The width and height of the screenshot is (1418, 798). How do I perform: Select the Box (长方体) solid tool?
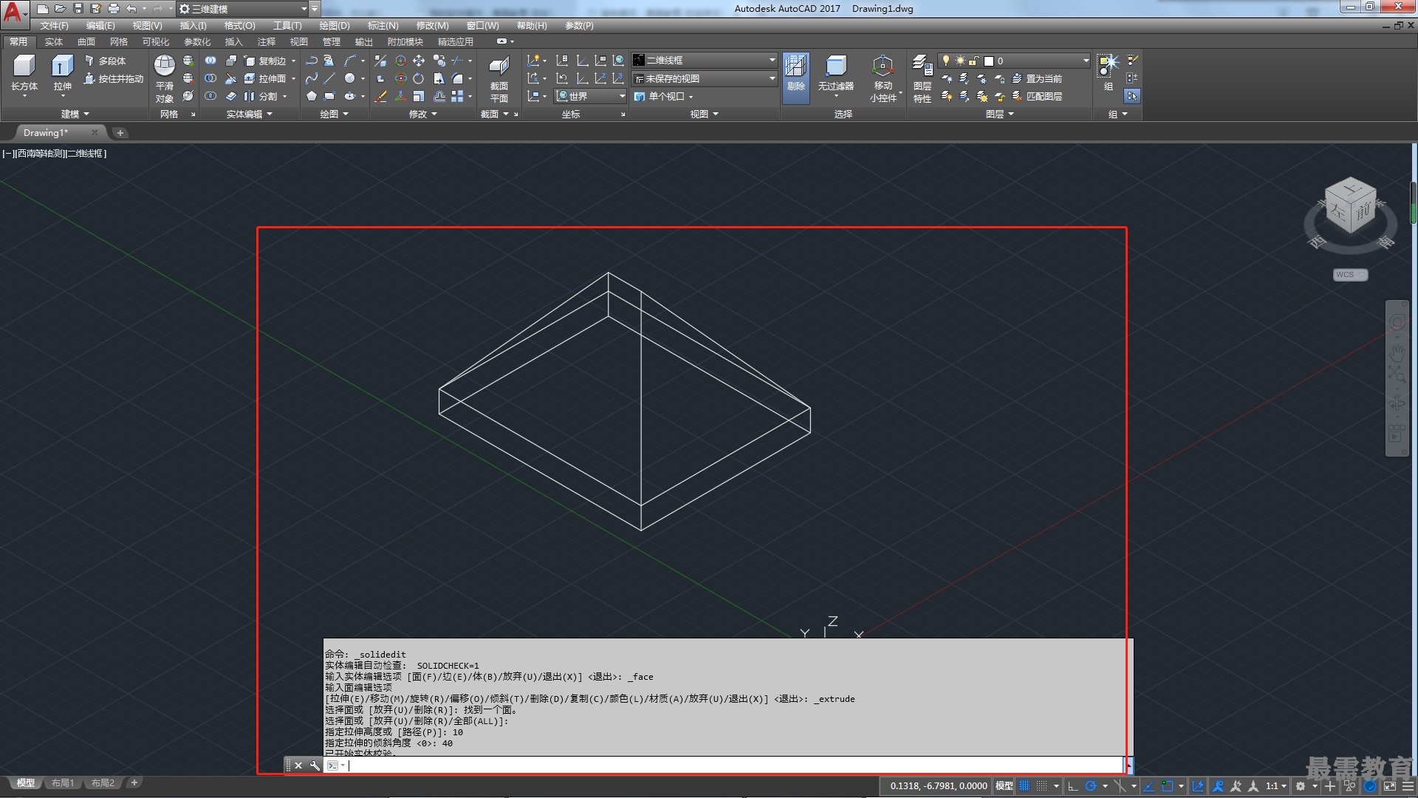coord(24,74)
